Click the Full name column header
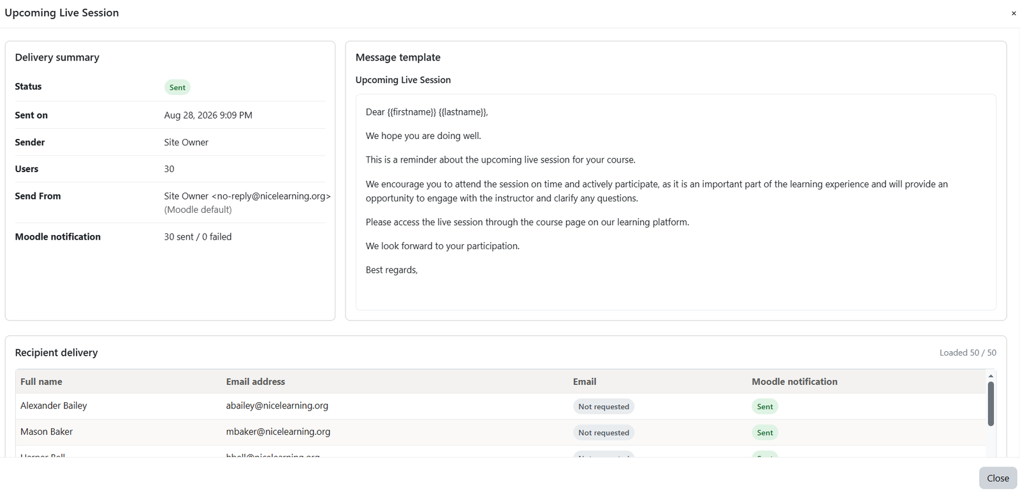Viewport: 1020px width, 494px height. point(41,382)
